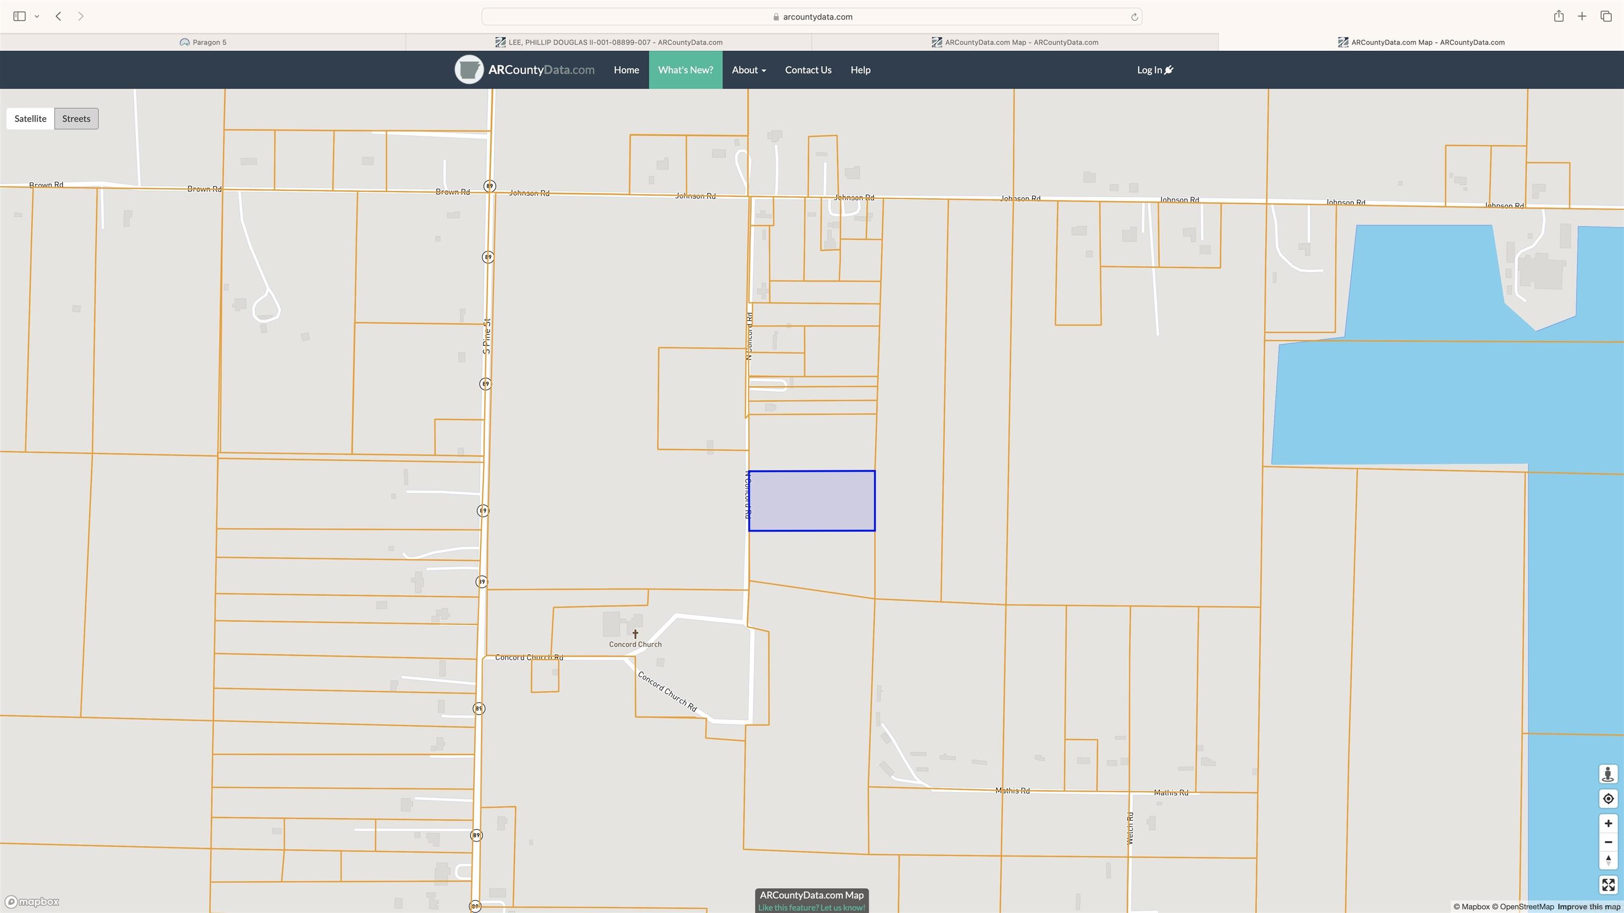Enter fullscreen map mode
The height and width of the screenshot is (913, 1624).
click(x=1608, y=884)
